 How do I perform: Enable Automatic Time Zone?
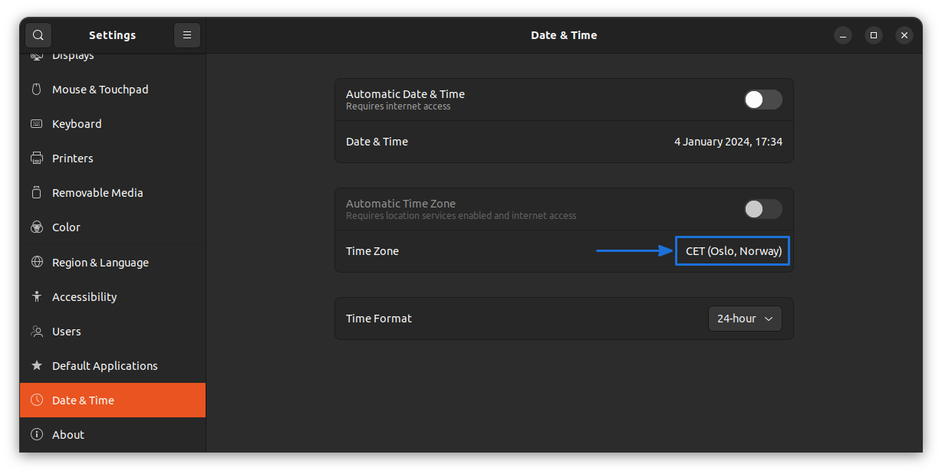[762, 208]
